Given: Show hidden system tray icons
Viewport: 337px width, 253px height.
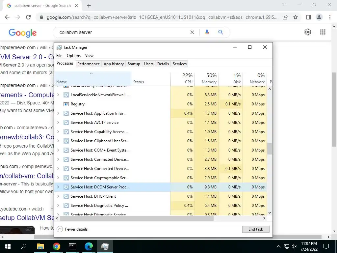Looking at the screenshot, I should pos(278,246).
